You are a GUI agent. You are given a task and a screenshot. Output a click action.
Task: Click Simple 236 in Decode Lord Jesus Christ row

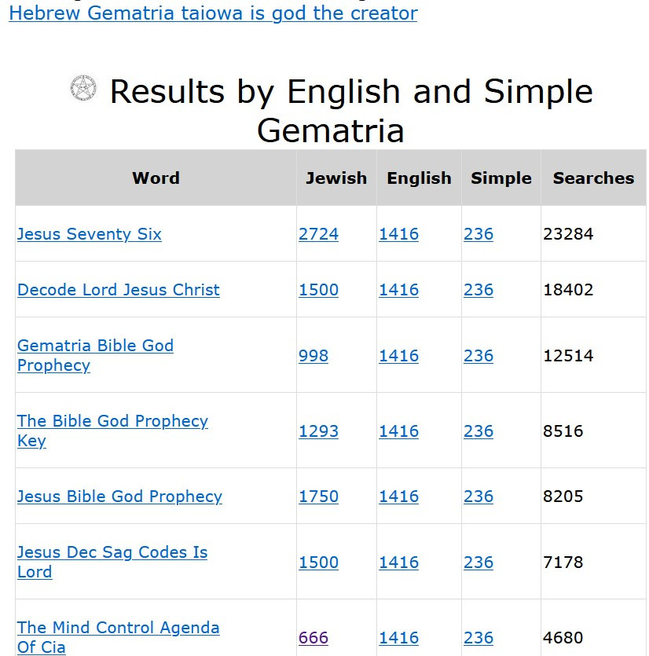click(x=478, y=290)
